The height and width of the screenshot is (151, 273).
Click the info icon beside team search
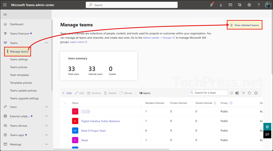point(232,93)
